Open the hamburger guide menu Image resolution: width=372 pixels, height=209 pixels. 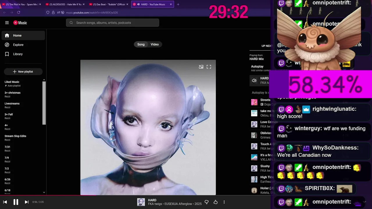point(7,23)
